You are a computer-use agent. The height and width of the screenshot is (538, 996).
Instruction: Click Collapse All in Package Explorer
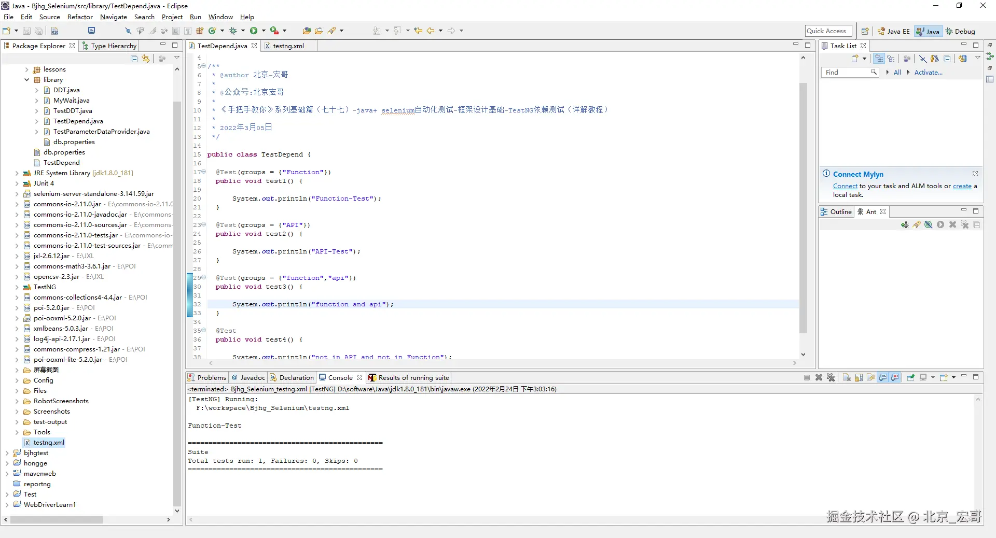point(134,59)
